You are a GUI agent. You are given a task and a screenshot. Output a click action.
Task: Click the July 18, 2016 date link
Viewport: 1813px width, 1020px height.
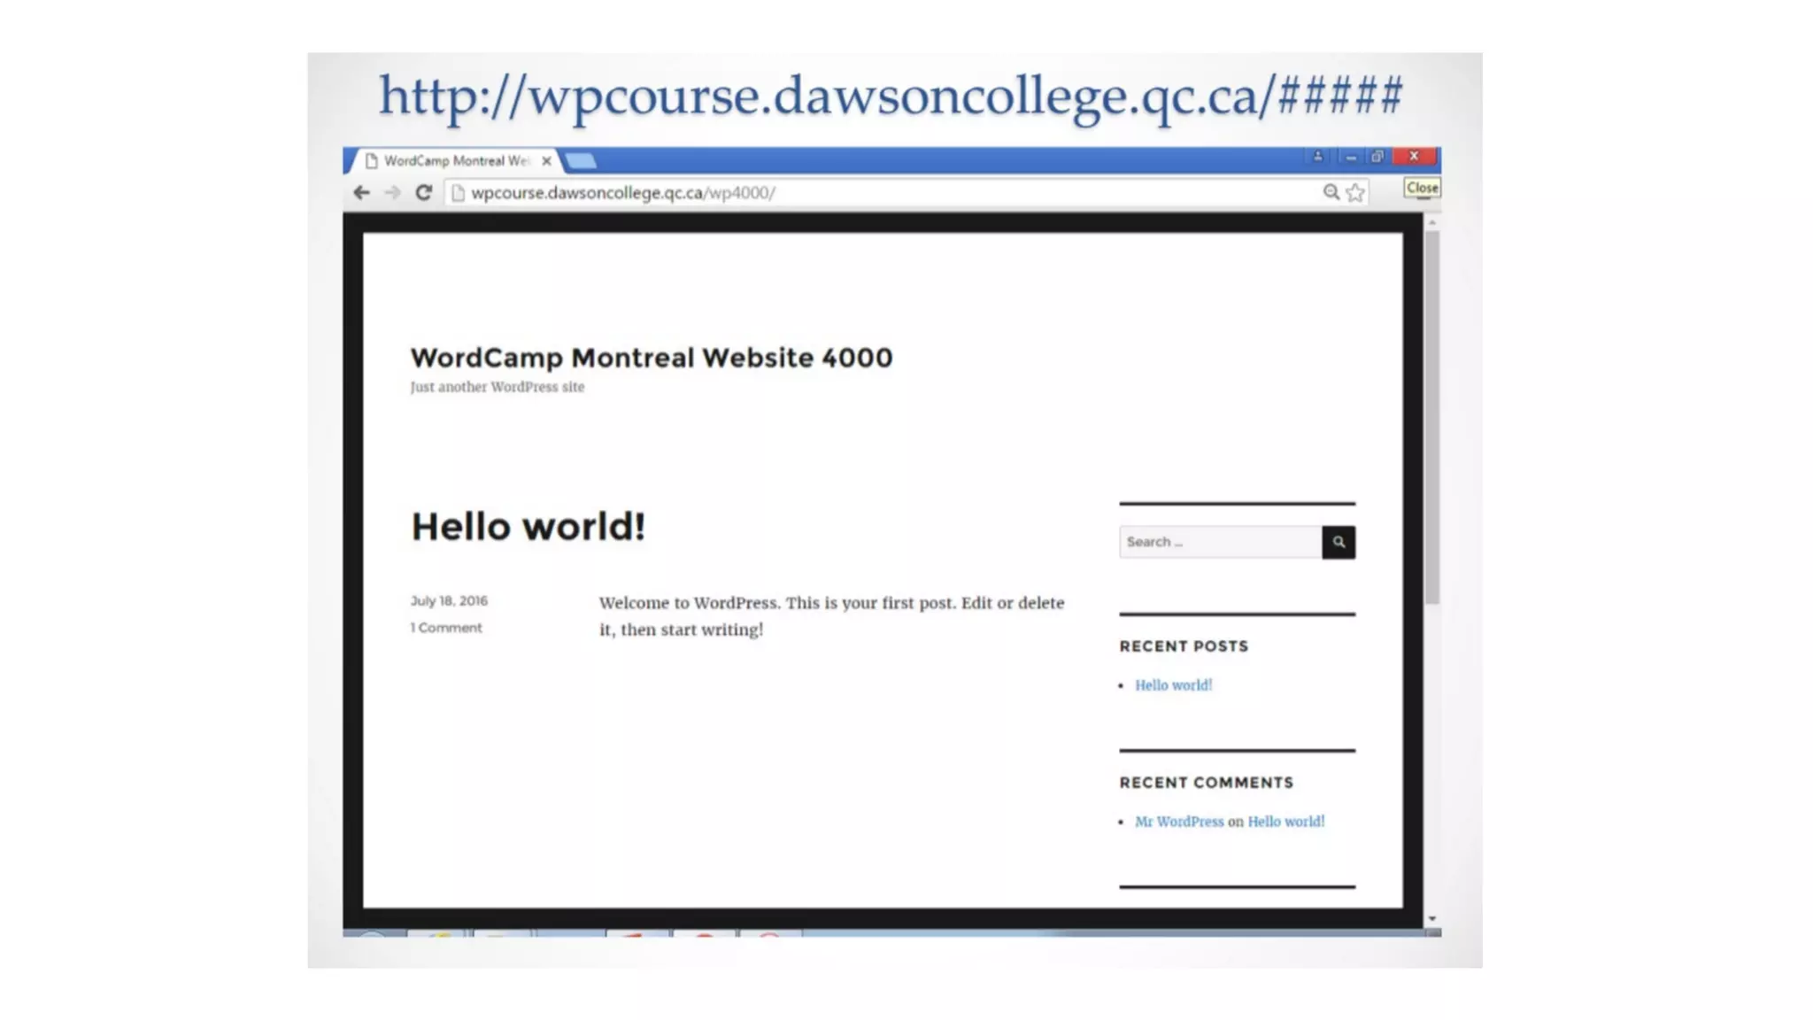449,600
